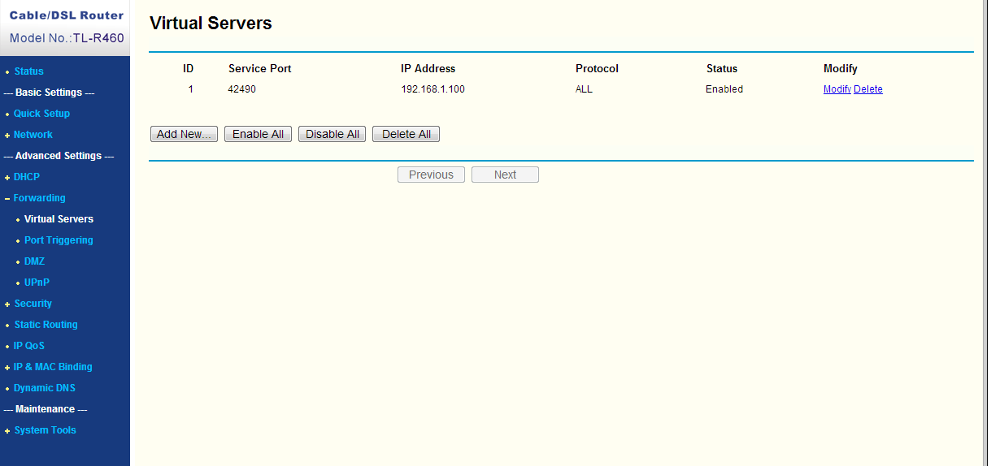Open the Status page in sidebar
This screenshot has height=466, width=991.
point(28,71)
